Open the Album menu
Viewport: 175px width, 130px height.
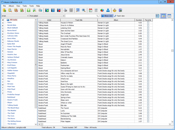pos(11,6)
